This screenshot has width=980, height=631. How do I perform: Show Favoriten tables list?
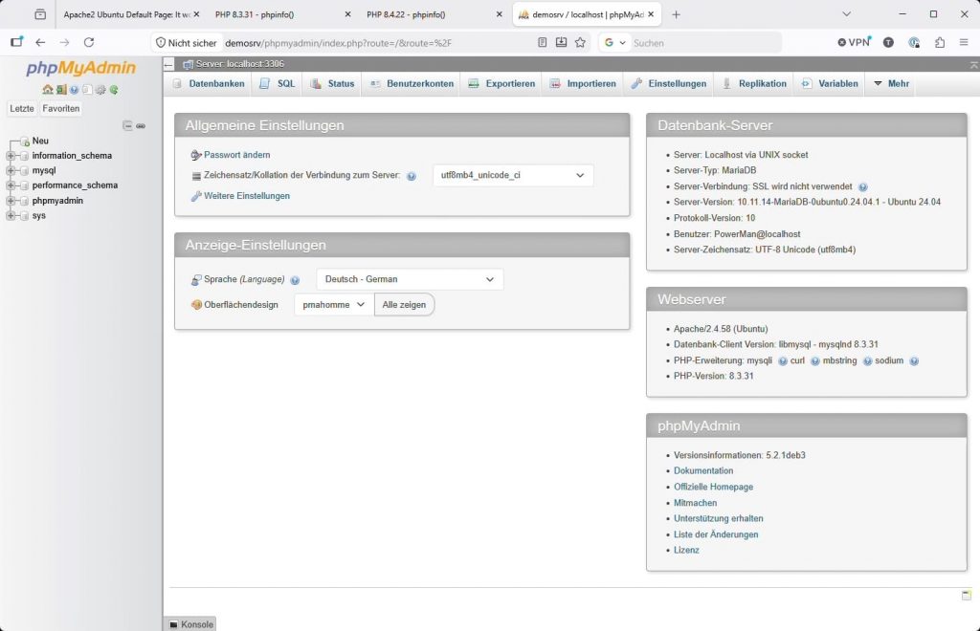tap(61, 109)
